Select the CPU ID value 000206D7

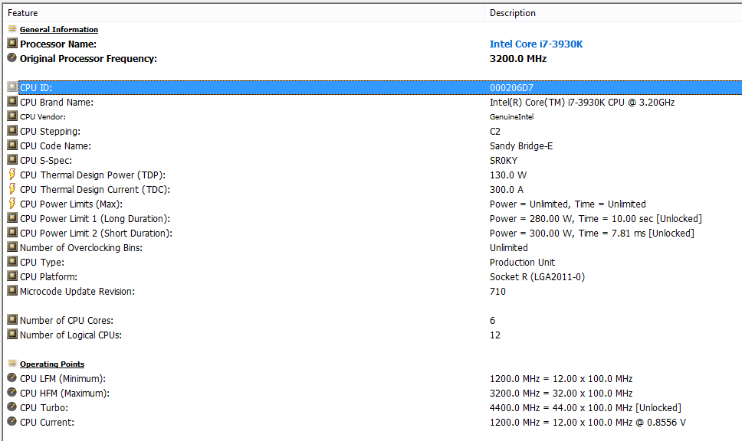pyautogui.click(x=511, y=88)
